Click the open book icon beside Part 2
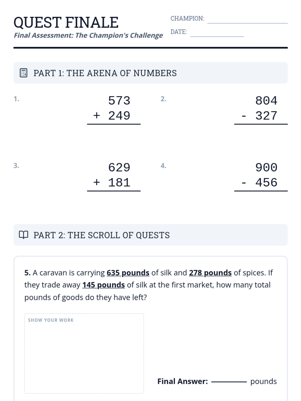Screen dimensions: 301x401 click(x=24, y=235)
